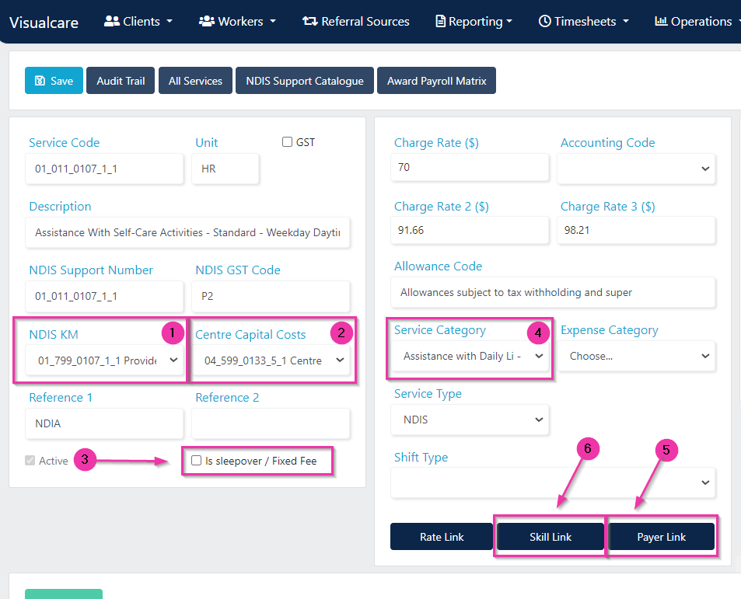Click the green button at page bottom
Image resolution: width=741 pixels, height=599 pixels.
click(64, 594)
